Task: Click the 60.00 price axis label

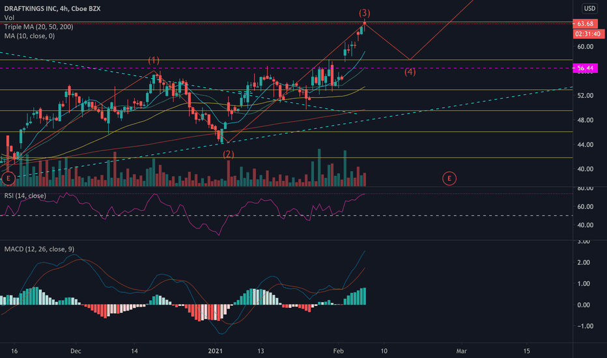Action: coord(585,47)
